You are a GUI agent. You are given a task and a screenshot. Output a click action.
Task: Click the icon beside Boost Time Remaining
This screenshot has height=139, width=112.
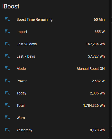pos(7,19)
